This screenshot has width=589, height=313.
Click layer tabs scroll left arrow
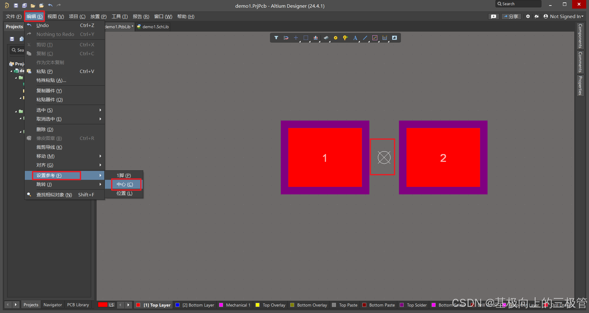(121, 305)
